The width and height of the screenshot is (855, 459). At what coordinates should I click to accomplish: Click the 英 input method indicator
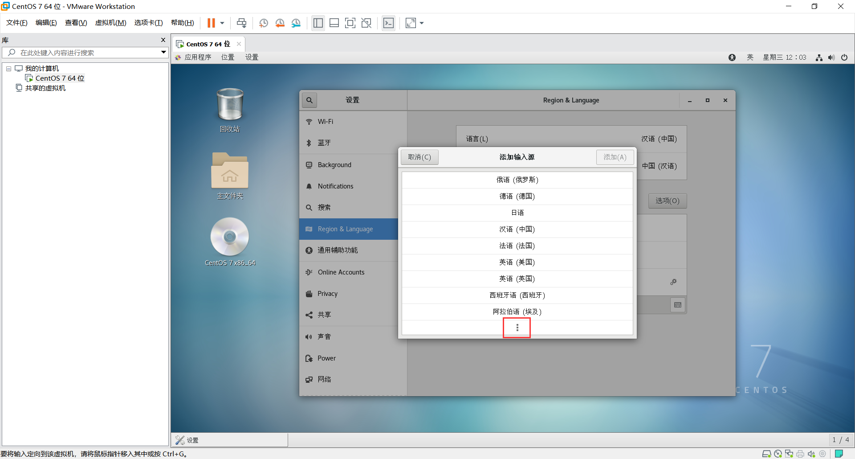click(750, 57)
